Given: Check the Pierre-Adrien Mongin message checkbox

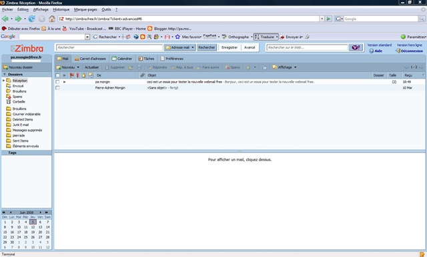Looking at the screenshot, I should [x=57, y=88].
